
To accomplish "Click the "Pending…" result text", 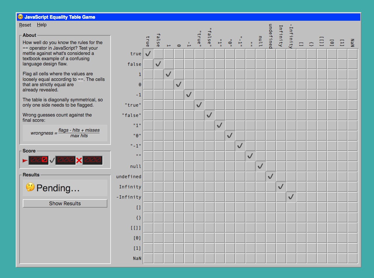I will pyautogui.click(x=58, y=188).
